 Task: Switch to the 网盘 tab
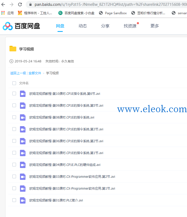point(60,26)
